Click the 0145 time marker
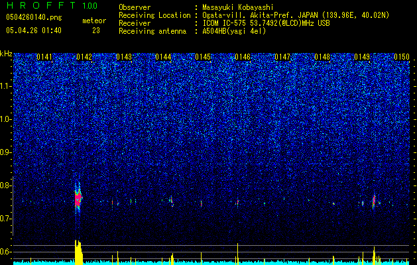 pyautogui.click(x=203, y=57)
